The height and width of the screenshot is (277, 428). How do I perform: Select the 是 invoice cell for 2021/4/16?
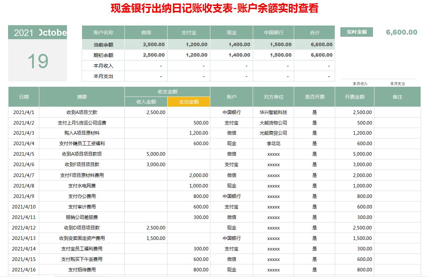click(x=315, y=269)
